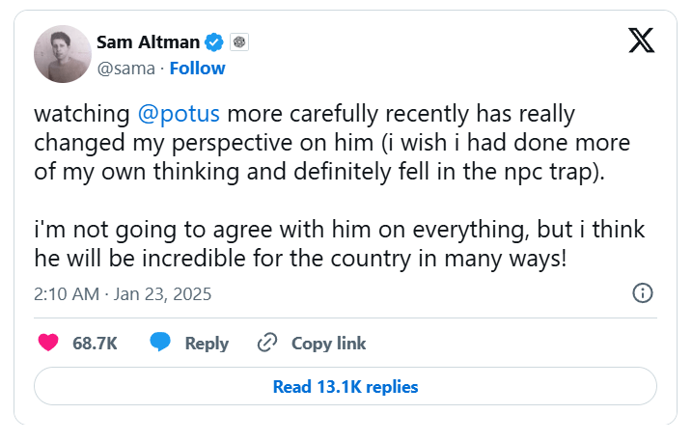
Task: Open the @potus mention link
Action: click(180, 114)
